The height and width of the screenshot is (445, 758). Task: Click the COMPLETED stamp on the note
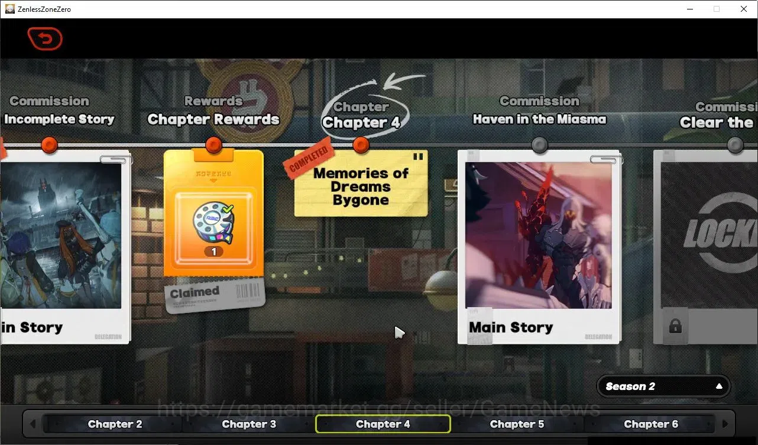309,160
